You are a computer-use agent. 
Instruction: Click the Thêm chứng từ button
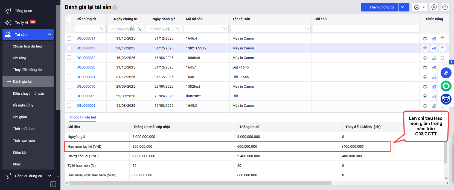point(379,7)
